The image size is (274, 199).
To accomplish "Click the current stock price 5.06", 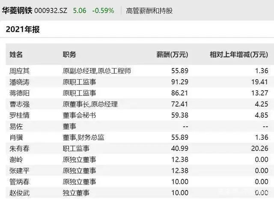I will coord(80,10).
